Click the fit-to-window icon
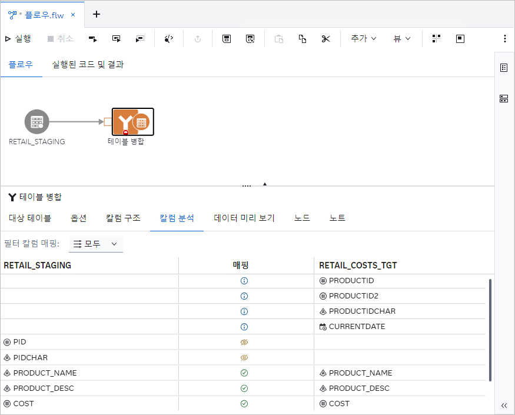The height and width of the screenshot is (415, 515). point(460,39)
